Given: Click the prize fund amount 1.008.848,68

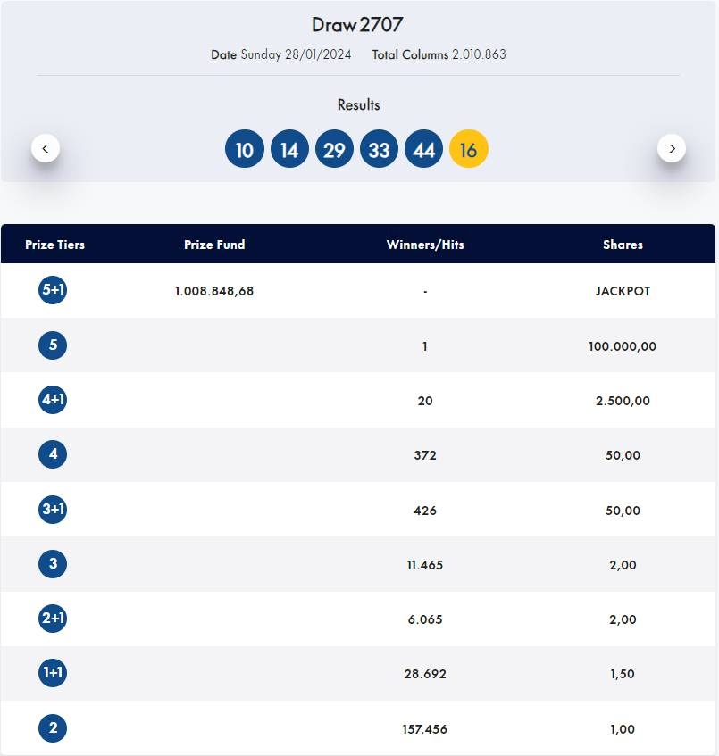Looking at the screenshot, I should [214, 291].
